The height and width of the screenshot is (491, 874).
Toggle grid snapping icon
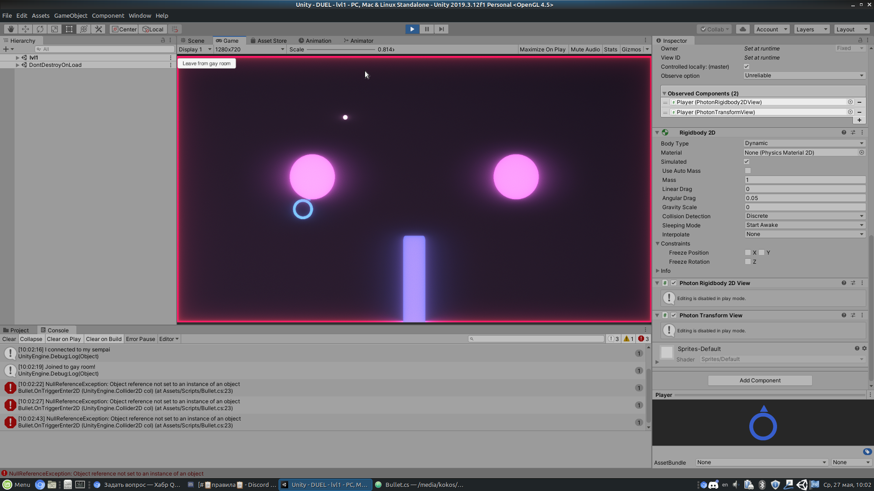pos(175,29)
